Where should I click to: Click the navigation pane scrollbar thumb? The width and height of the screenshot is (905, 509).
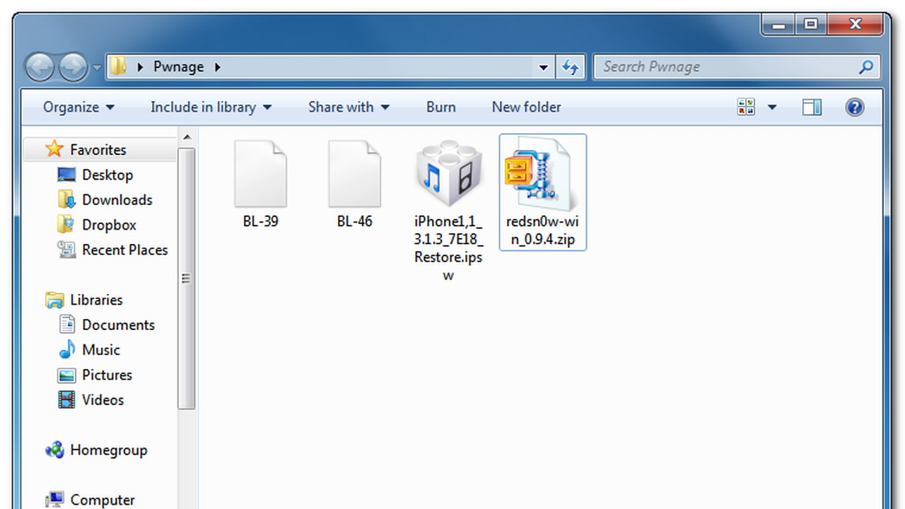pyautogui.click(x=187, y=279)
